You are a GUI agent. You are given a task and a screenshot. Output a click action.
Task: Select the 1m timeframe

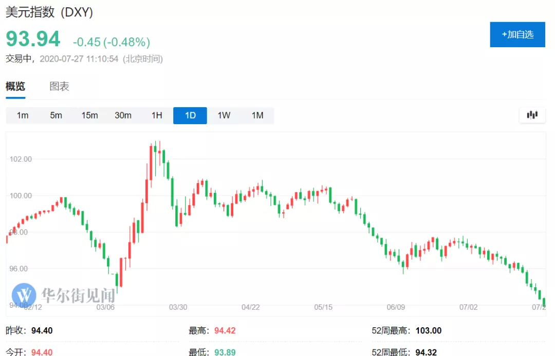[23, 115]
